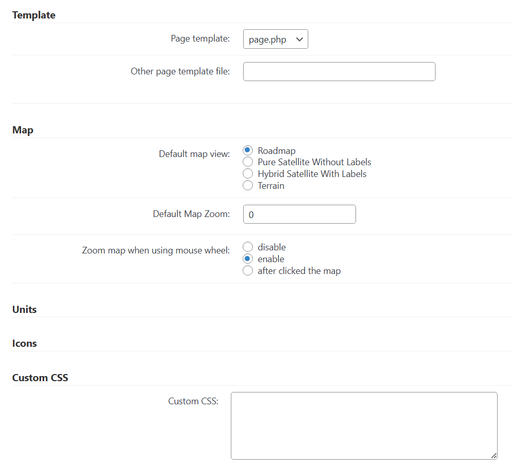Open the Page template dropdown
The width and height of the screenshot is (513, 472).
275,40
